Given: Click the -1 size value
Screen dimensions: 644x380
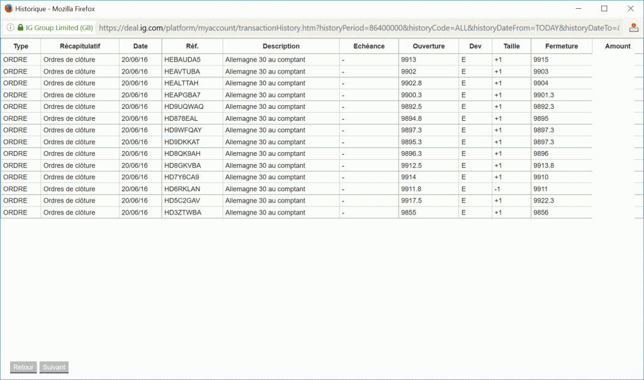Looking at the screenshot, I should tap(497, 189).
